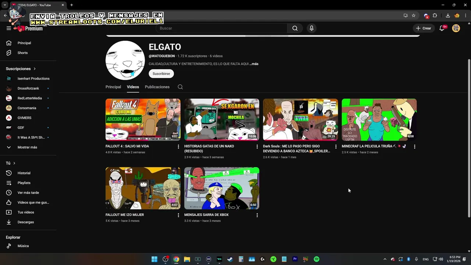This screenshot has height=265, width=471.
Task: Subscribe to ELGATO with Suscribirse button
Action: pyautogui.click(x=161, y=74)
